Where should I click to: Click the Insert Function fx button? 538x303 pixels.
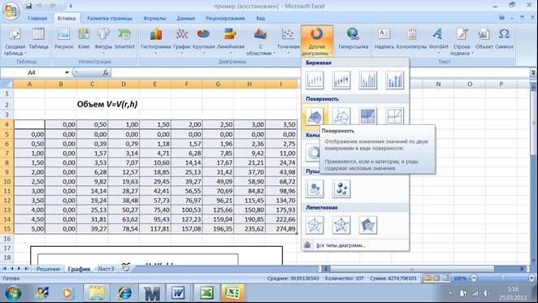(106, 72)
